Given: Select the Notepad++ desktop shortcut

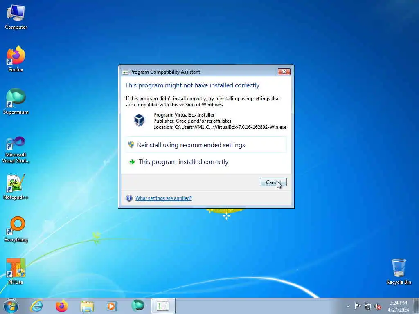Looking at the screenshot, I should (x=16, y=186).
